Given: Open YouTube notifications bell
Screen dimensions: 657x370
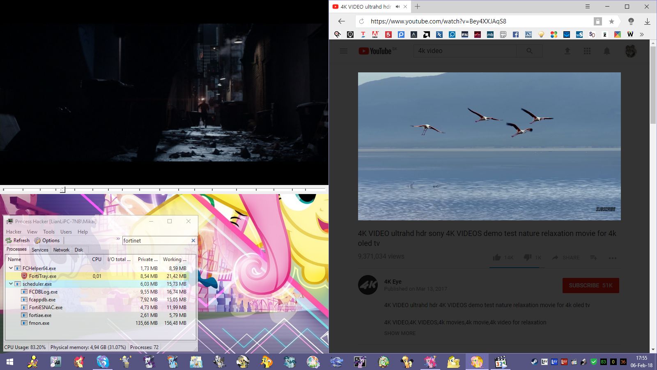Looking at the screenshot, I should (x=607, y=51).
